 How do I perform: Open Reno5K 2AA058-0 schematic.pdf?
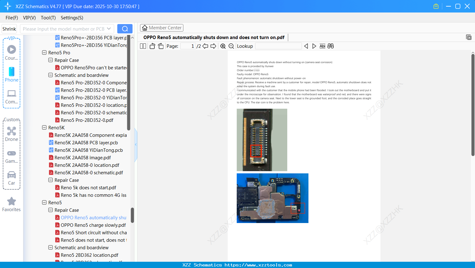point(89,173)
